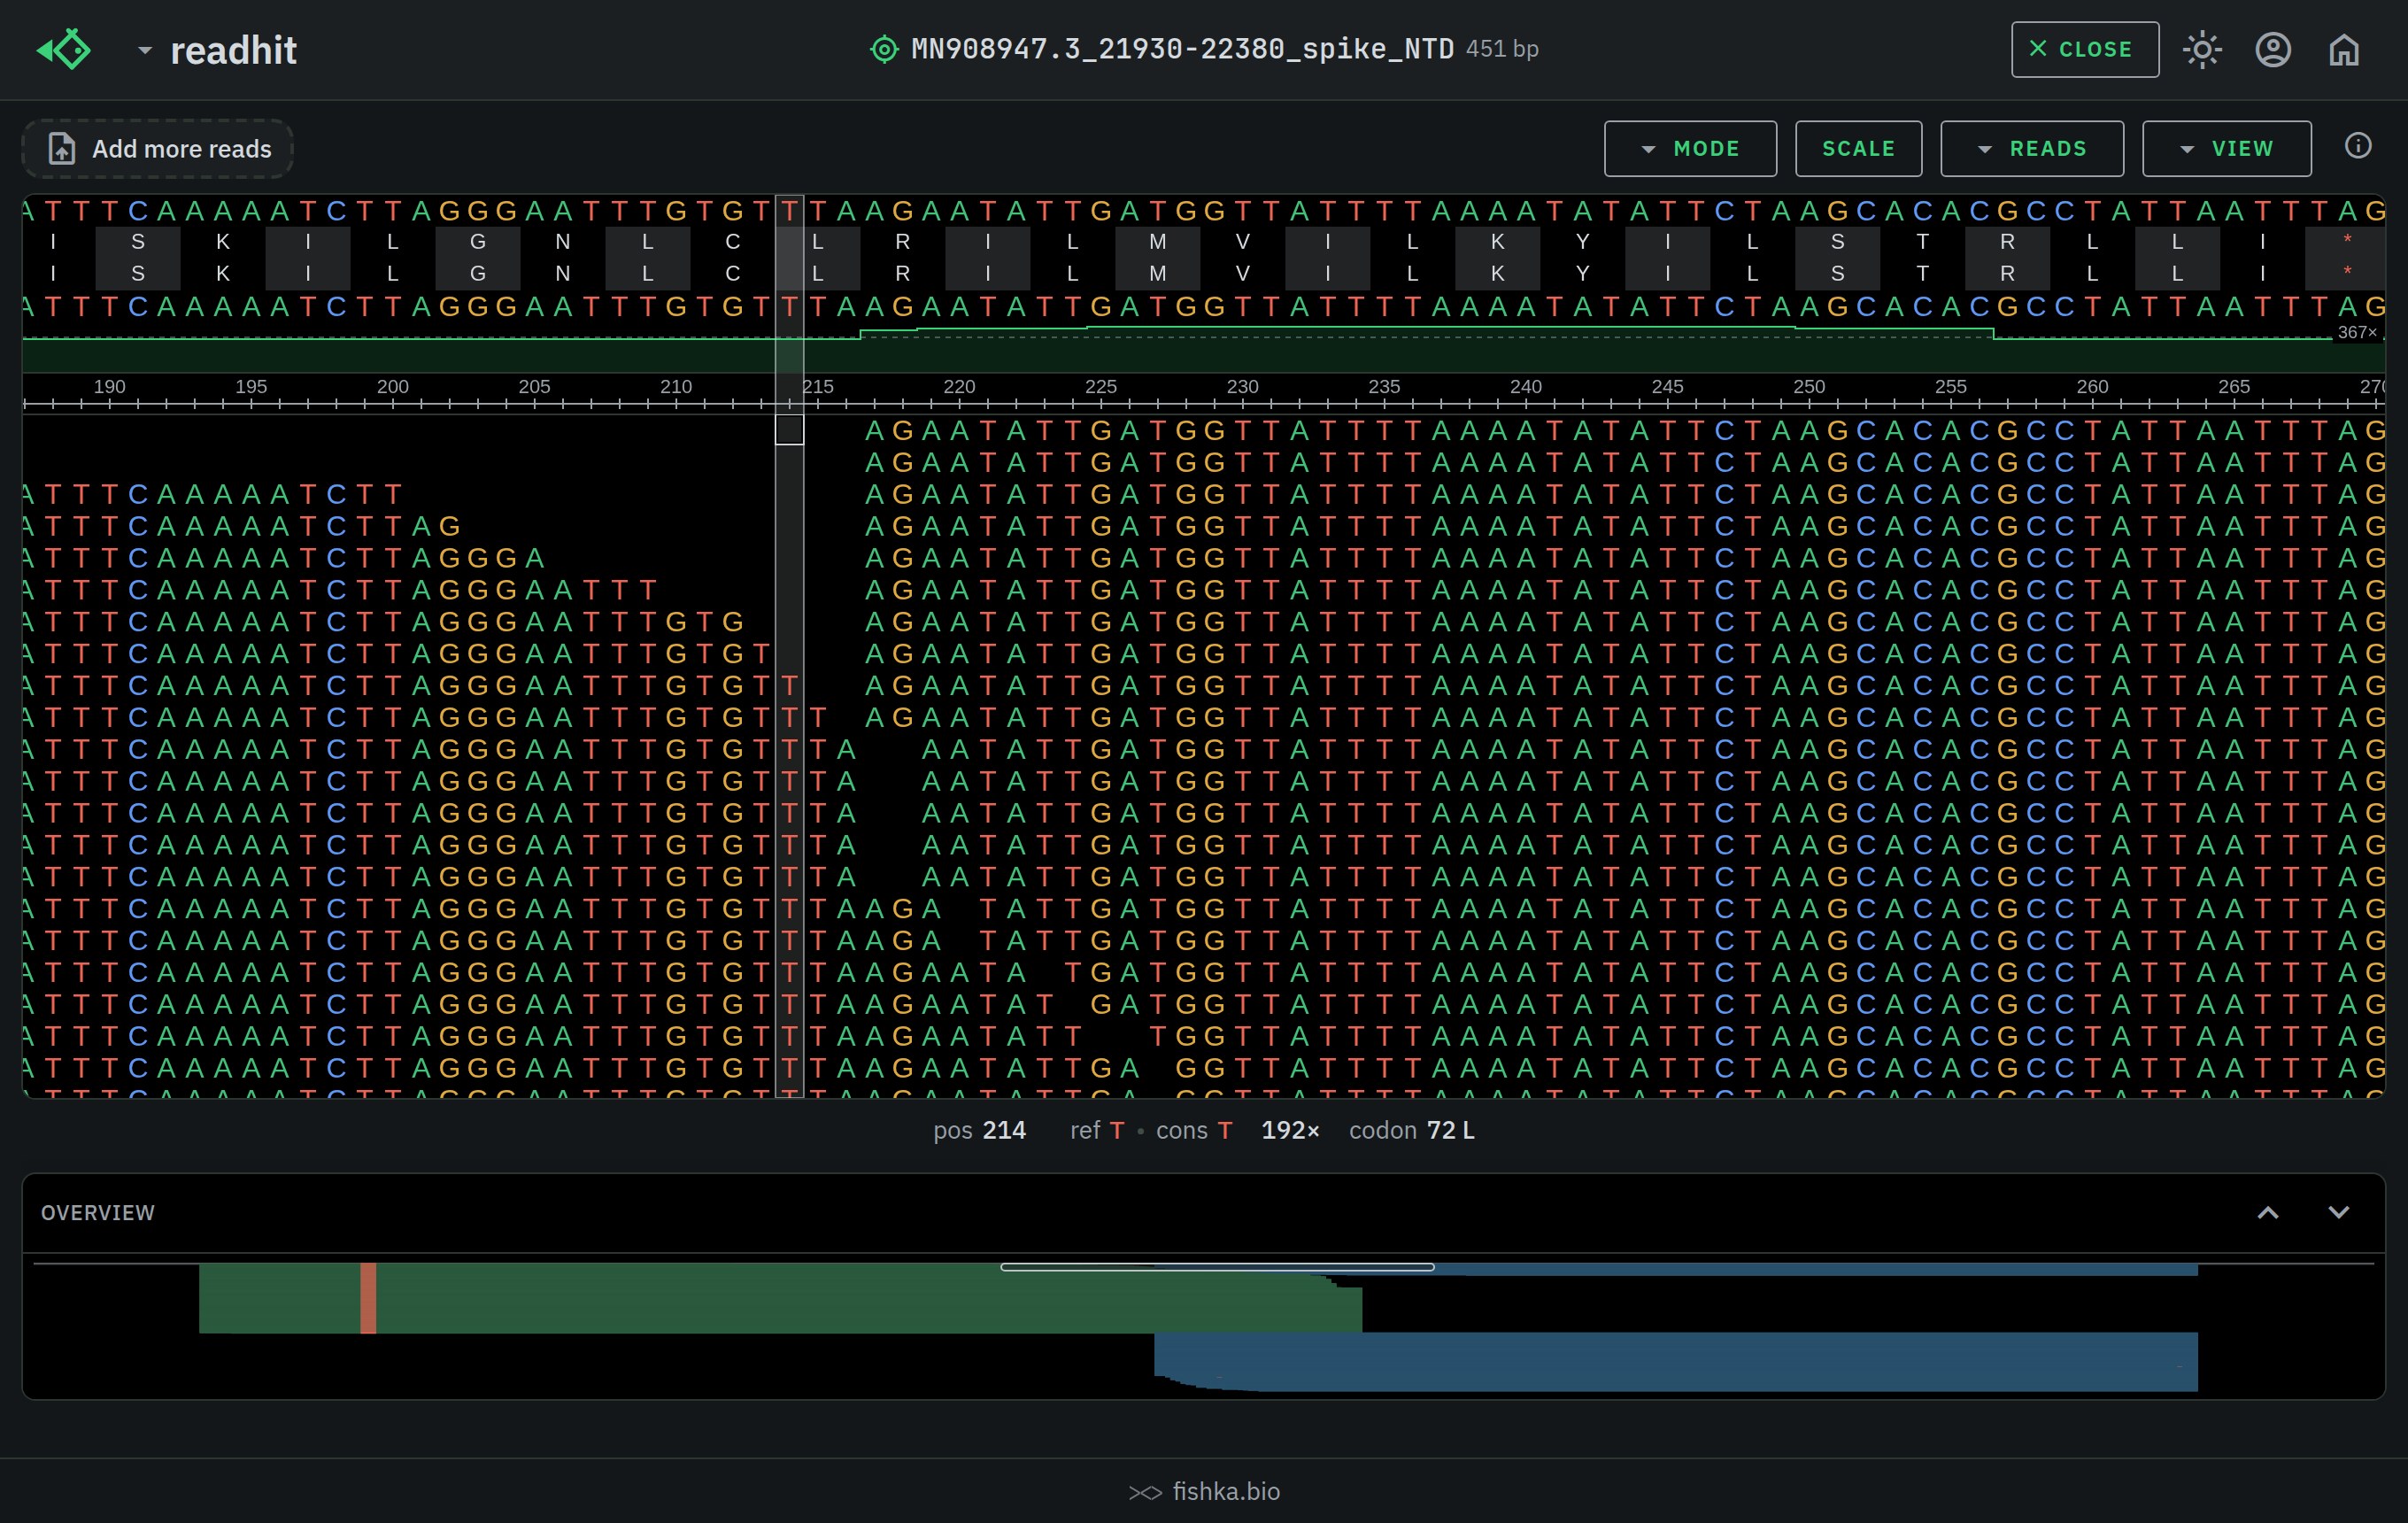
Task: Click the 367× coverage depth label
Action: click(x=2357, y=332)
